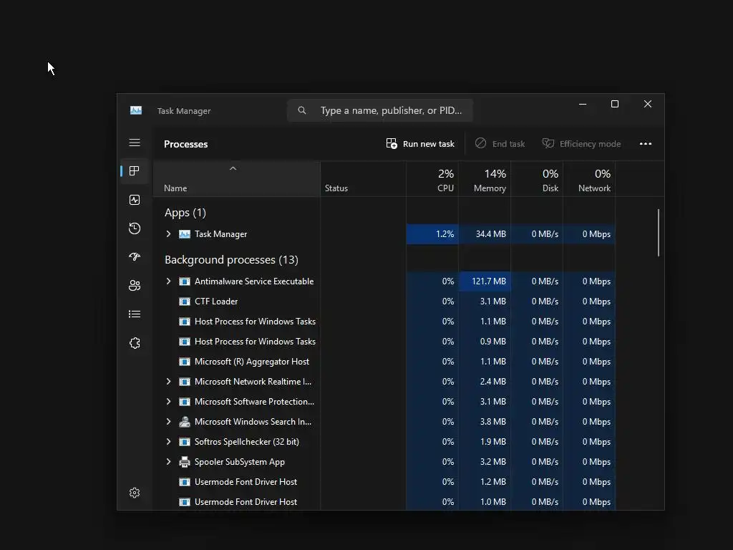The height and width of the screenshot is (550, 733).
Task: Click the End task button
Action: coord(500,143)
